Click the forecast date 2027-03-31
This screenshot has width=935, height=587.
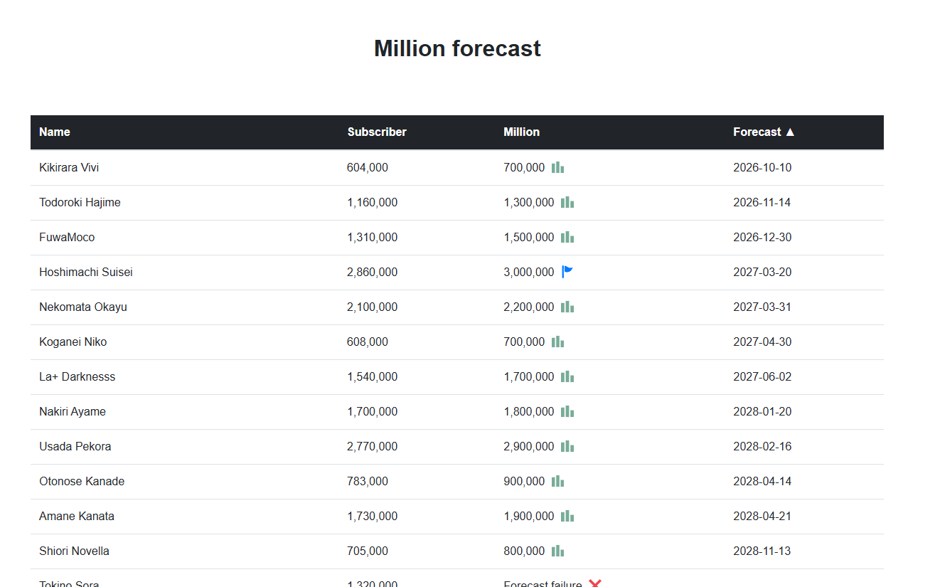point(762,307)
